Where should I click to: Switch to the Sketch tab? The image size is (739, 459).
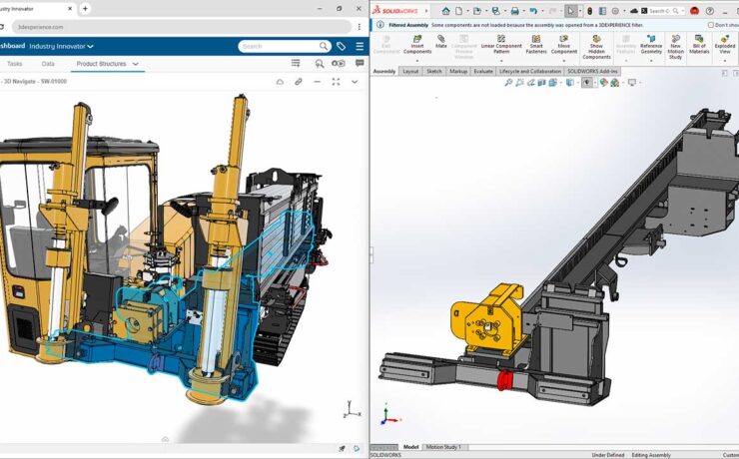(x=434, y=71)
